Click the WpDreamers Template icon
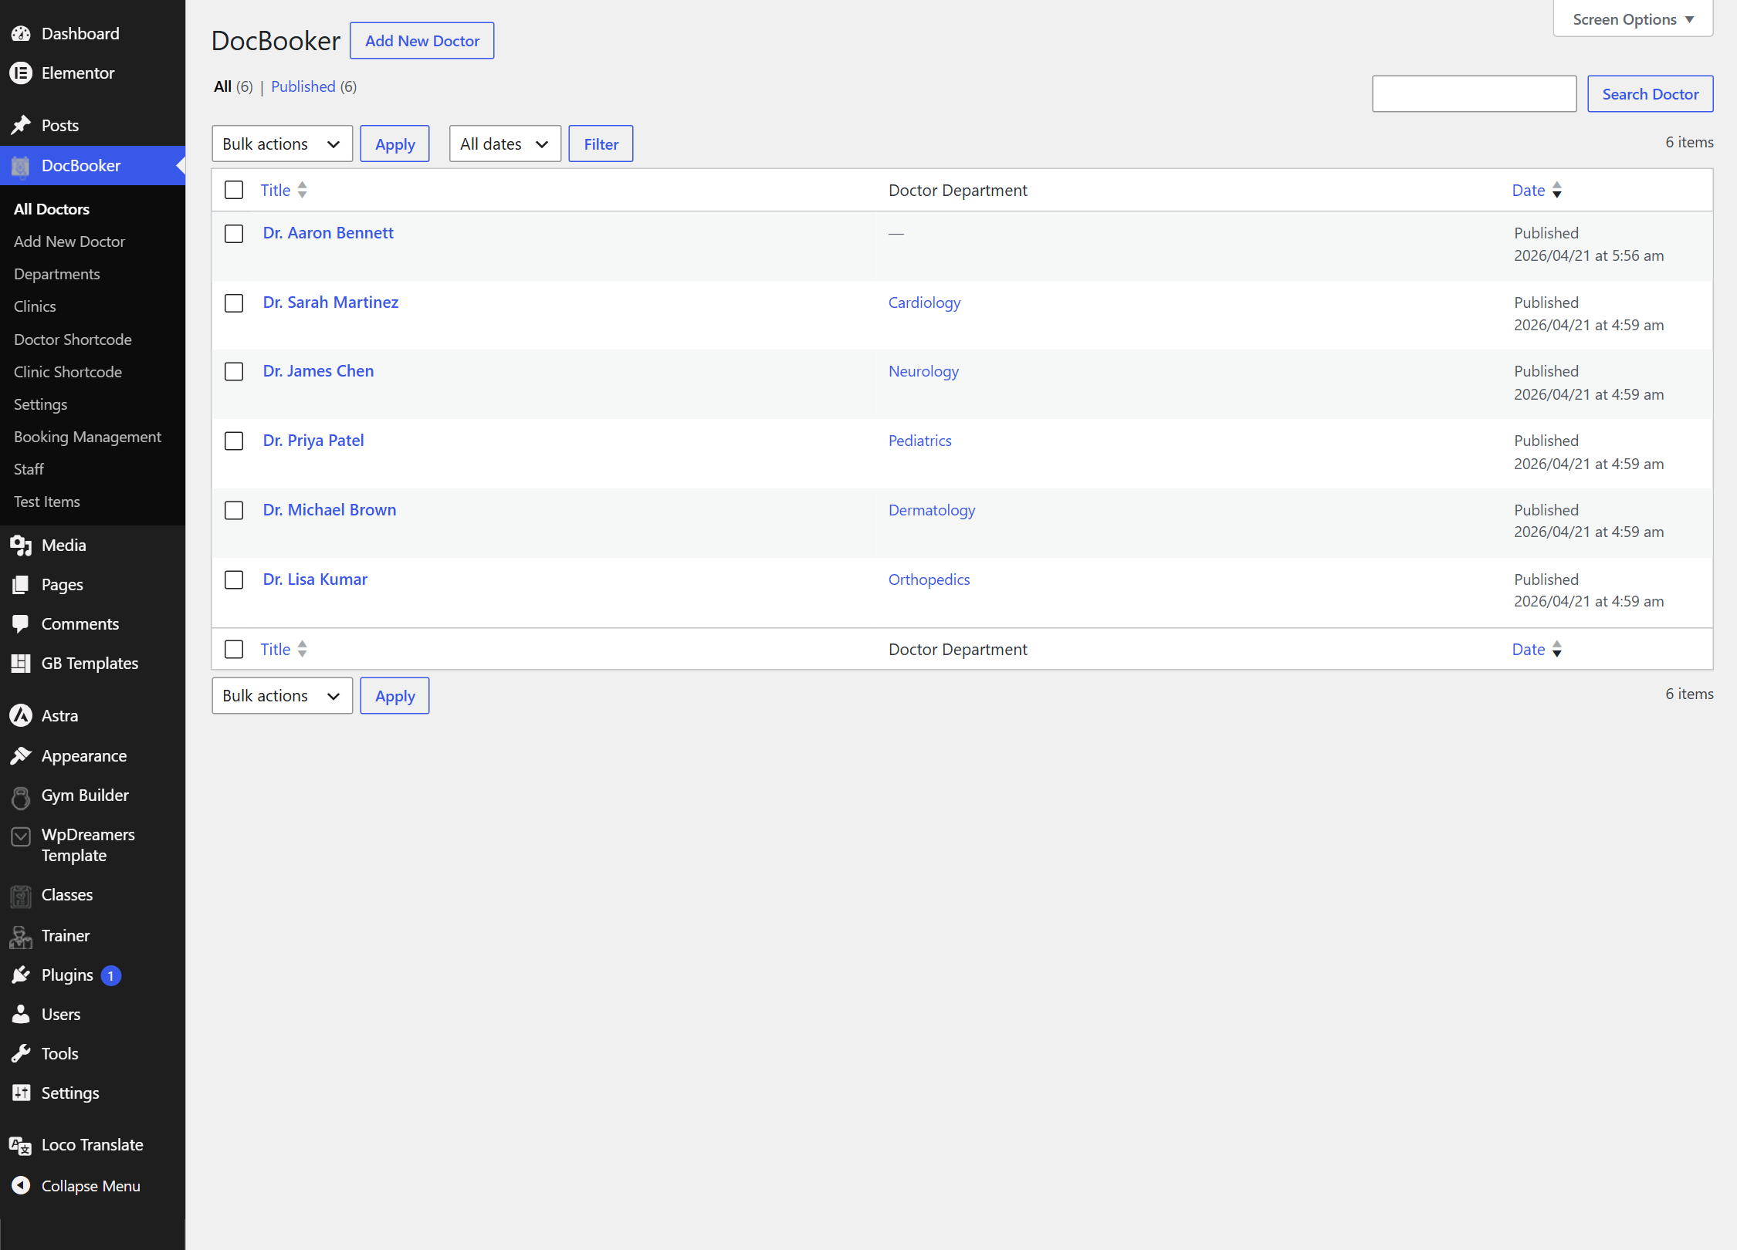 pyautogui.click(x=21, y=836)
